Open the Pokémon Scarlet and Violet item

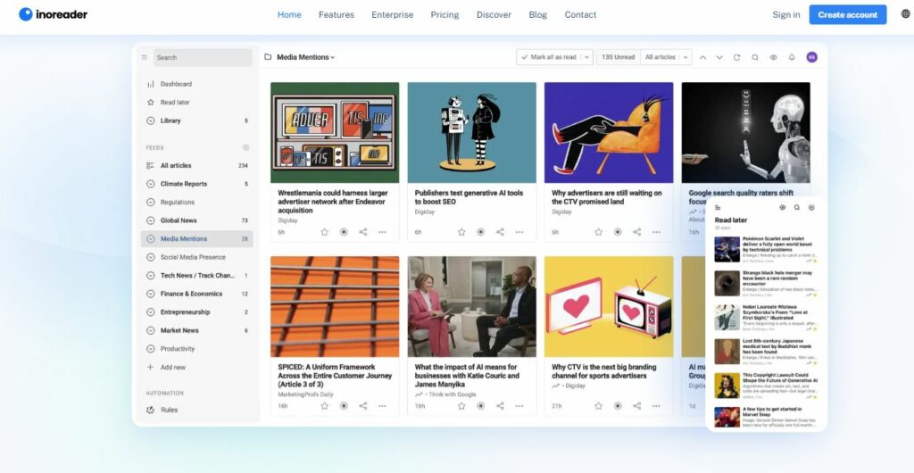click(x=767, y=249)
